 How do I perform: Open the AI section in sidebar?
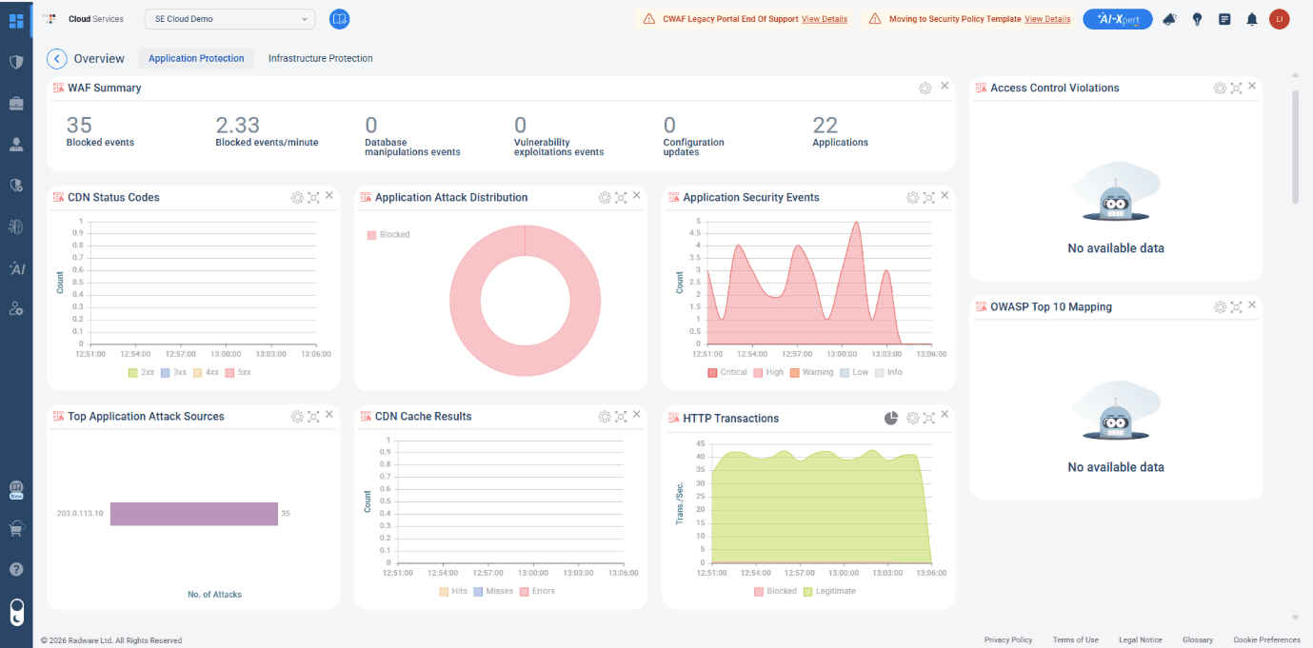(16, 268)
